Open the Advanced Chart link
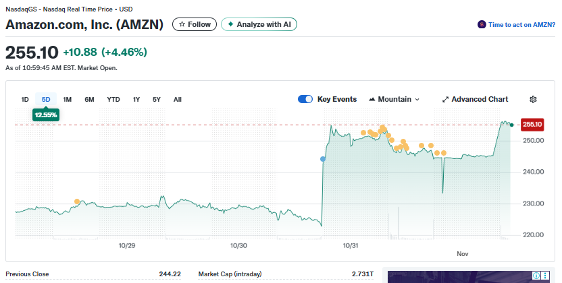This screenshot has height=283, width=562. point(480,99)
